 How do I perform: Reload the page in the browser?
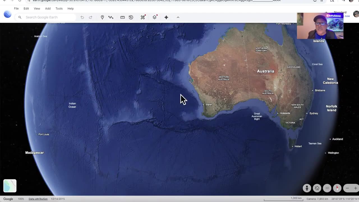click(20, 1)
